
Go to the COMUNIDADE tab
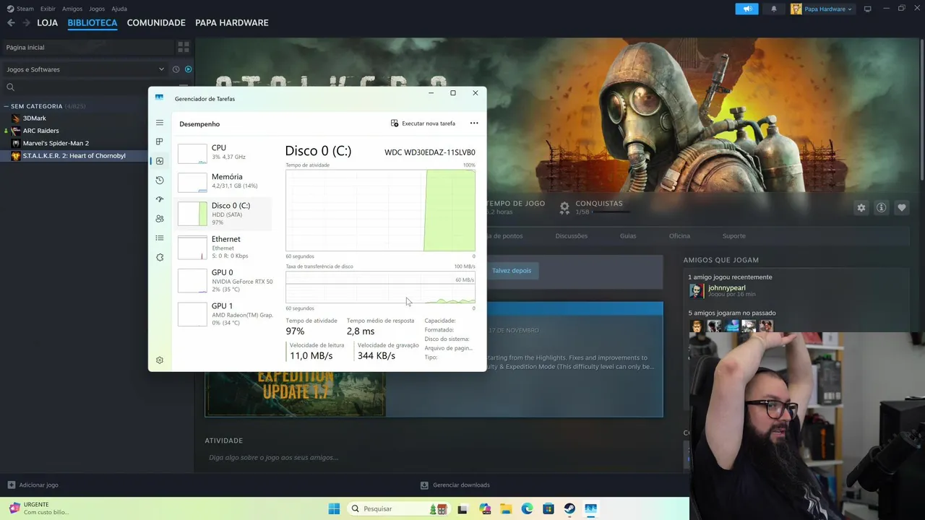coord(156,22)
